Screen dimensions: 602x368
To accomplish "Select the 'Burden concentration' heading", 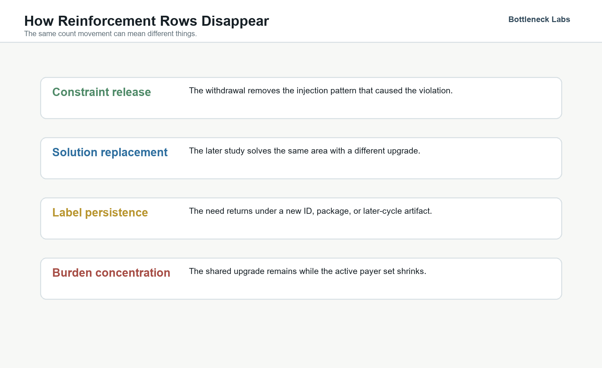I will coord(111,273).
